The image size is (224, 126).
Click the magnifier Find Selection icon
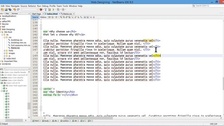tap(61, 17)
